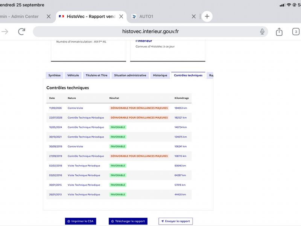Open the Historique tab
Viewport: 301px width, 226px height.
160,75
